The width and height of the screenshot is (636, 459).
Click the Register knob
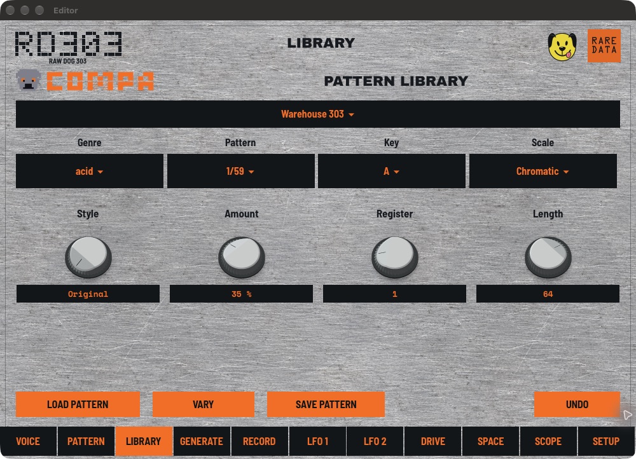click(395, 257)
